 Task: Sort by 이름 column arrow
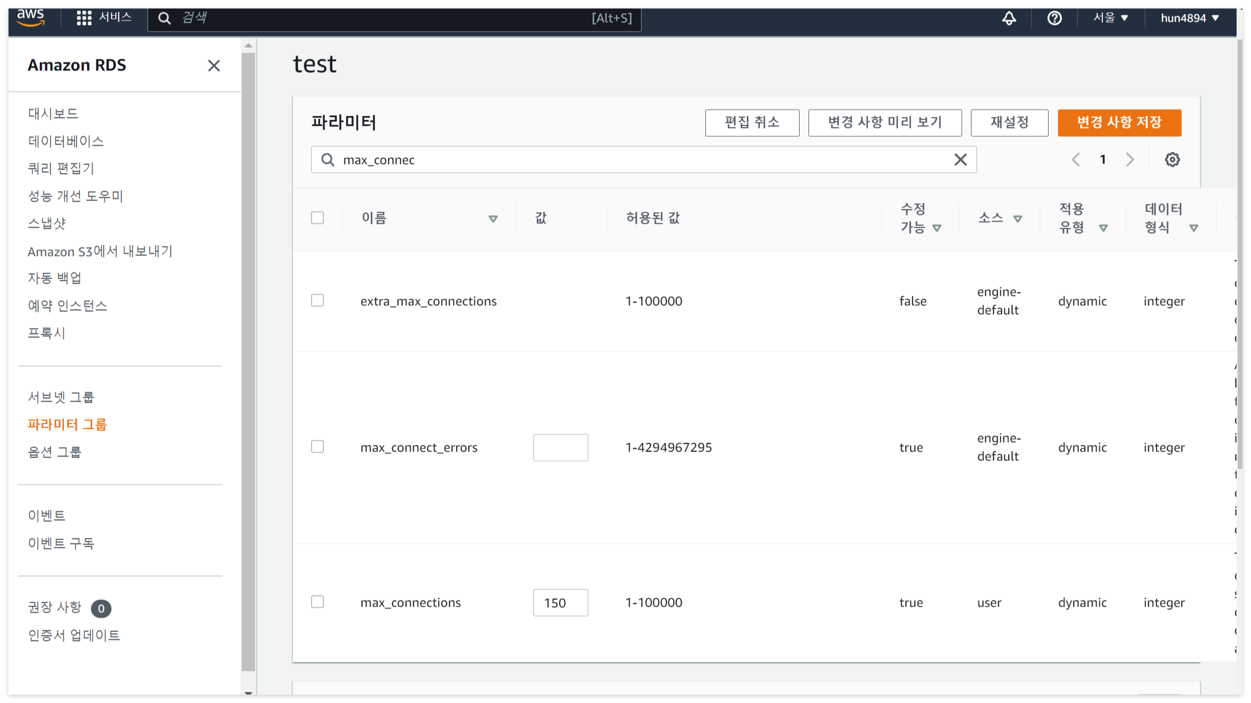tap(492, 219)
